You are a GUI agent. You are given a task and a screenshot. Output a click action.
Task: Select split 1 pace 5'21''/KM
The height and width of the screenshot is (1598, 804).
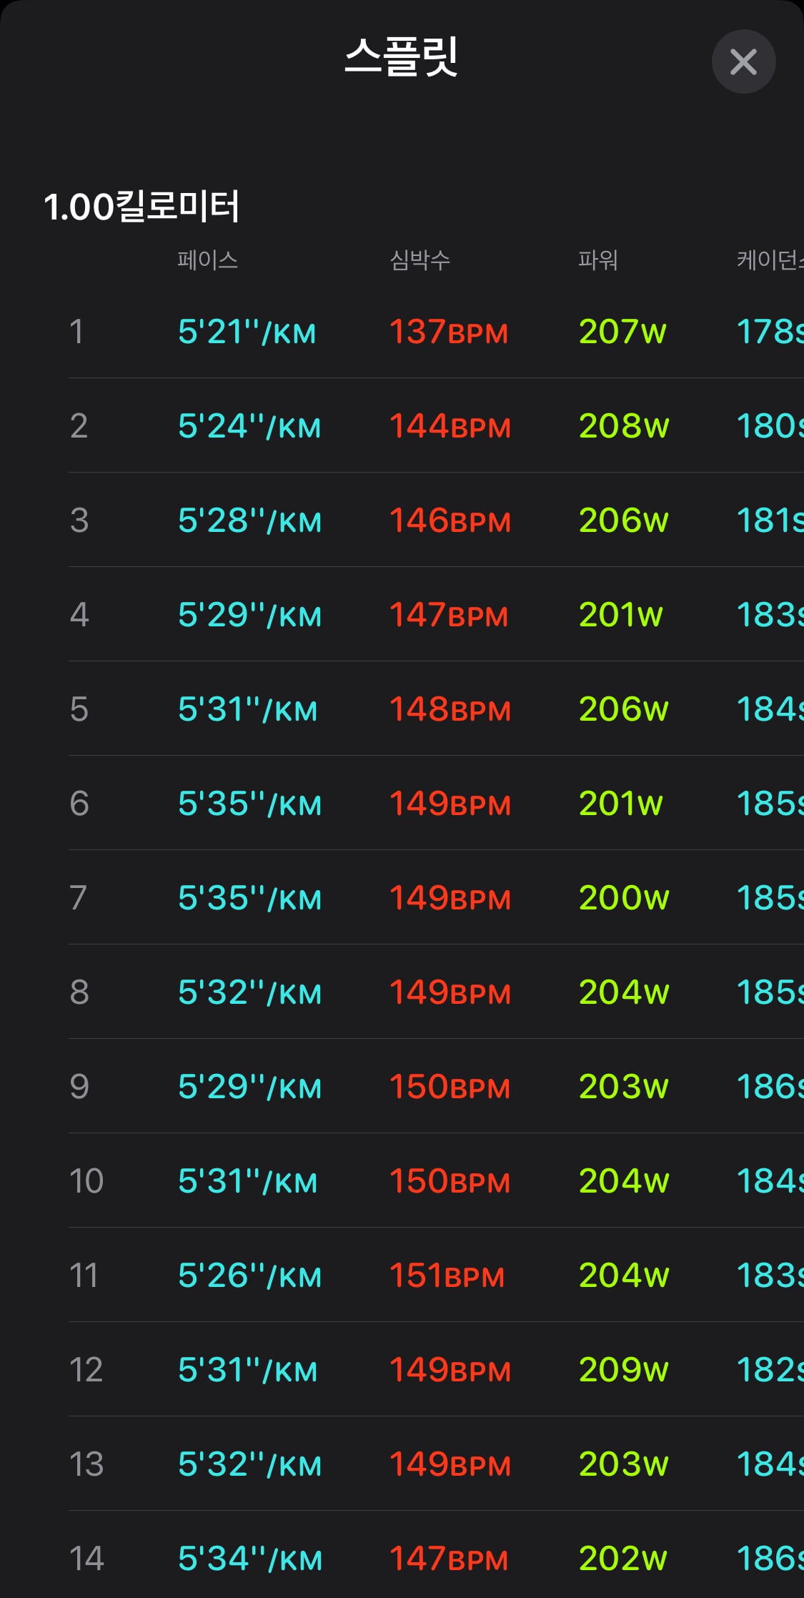click(247, 332)
